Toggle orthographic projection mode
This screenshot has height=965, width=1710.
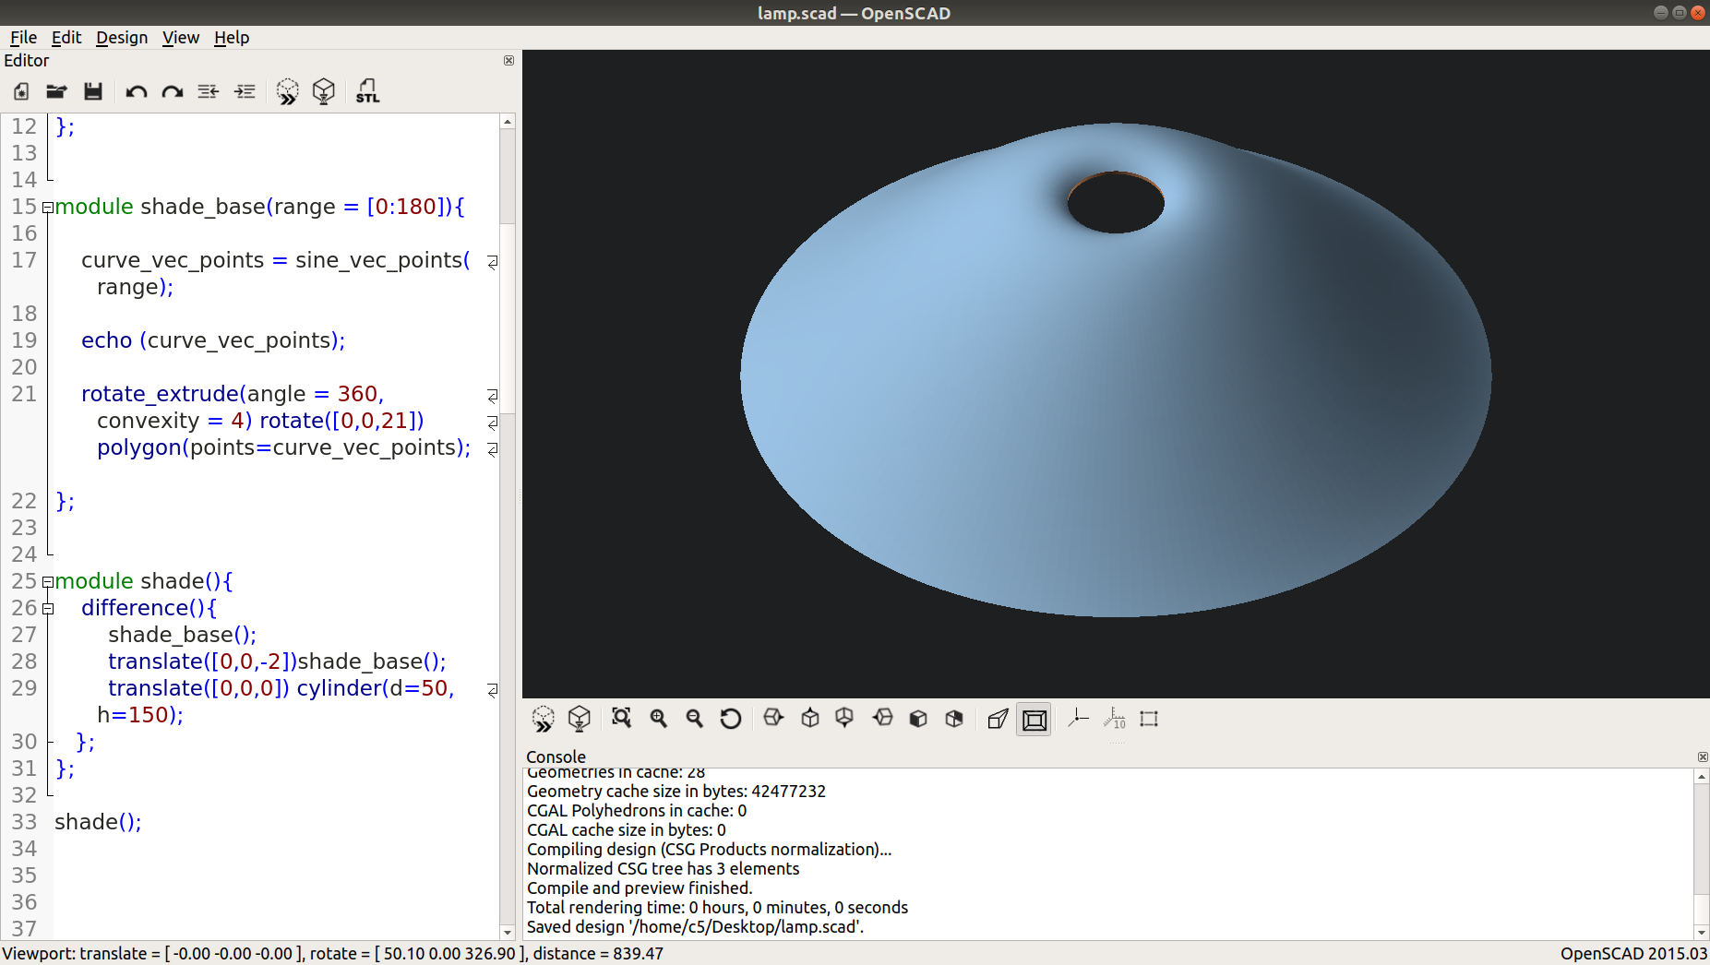(1034, 719)
